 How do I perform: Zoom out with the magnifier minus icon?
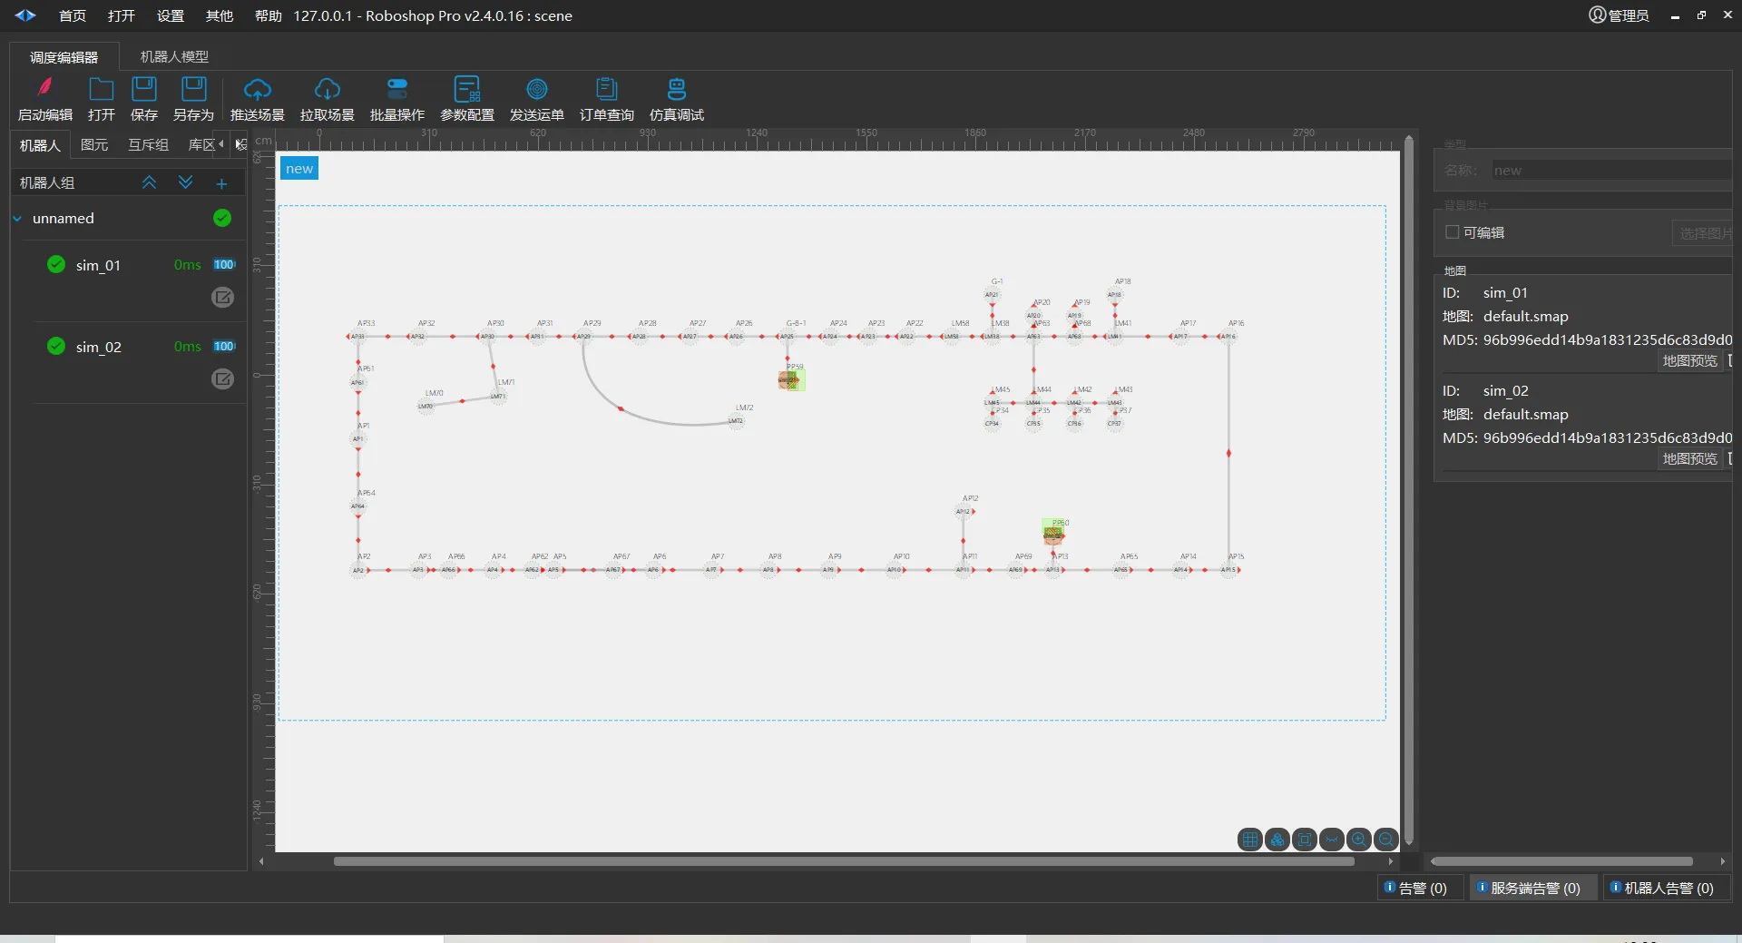[1386, 840]
